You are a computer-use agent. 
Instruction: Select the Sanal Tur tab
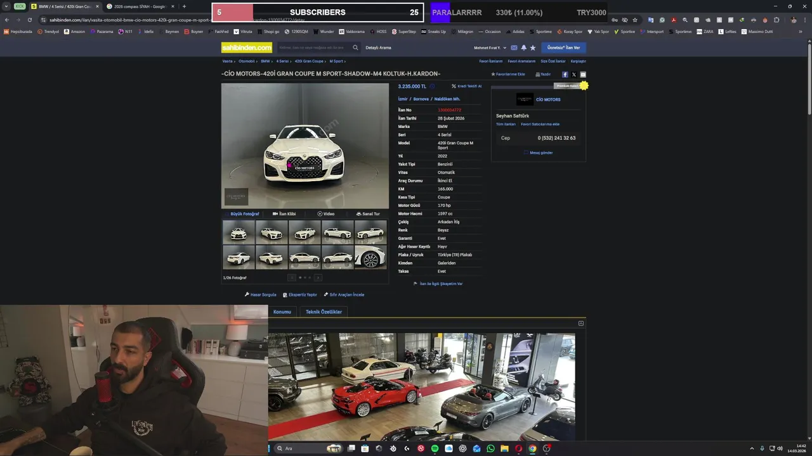coord(368,214)
